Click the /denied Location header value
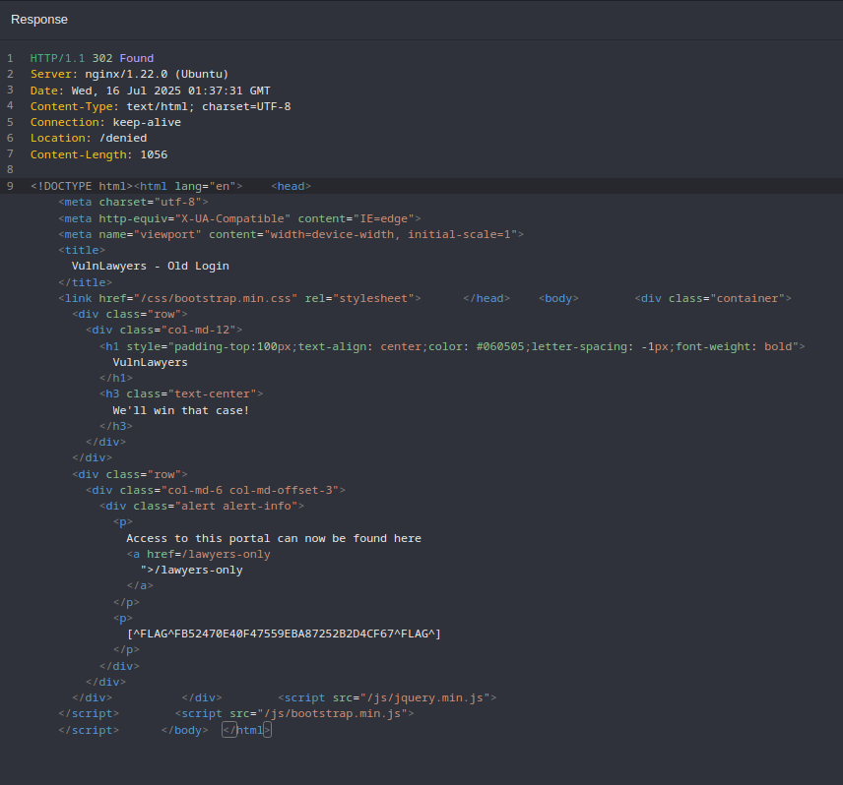This screenshot has width=843, height=785. (123, 139)
